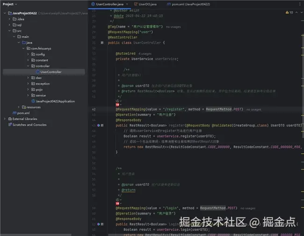Expand the resources folder
The image size is (304, 236).
(x=19, y=107)
